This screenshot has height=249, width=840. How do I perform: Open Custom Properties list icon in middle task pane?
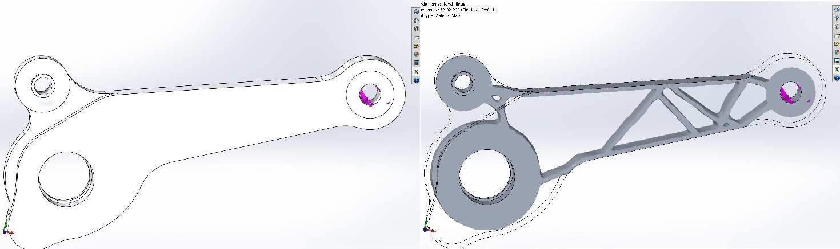(x=416, y=63)
